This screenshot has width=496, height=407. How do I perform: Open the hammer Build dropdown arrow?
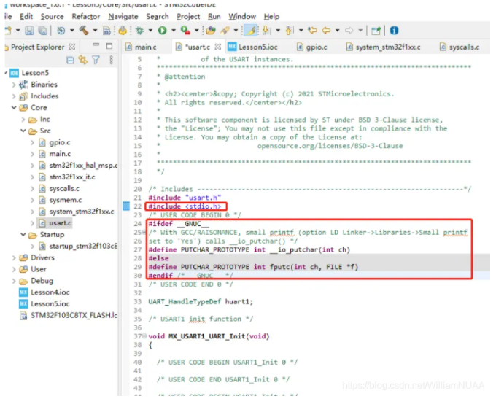[95, 31]
